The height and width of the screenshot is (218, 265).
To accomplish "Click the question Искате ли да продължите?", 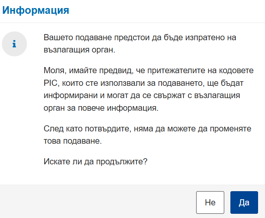I will pos(95,162).
